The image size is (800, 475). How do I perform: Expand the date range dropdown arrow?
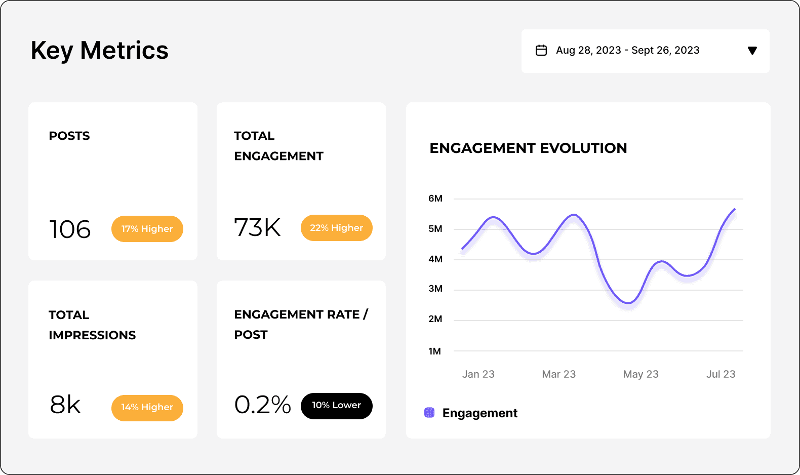pyautogui.click(x=752, y=51)
